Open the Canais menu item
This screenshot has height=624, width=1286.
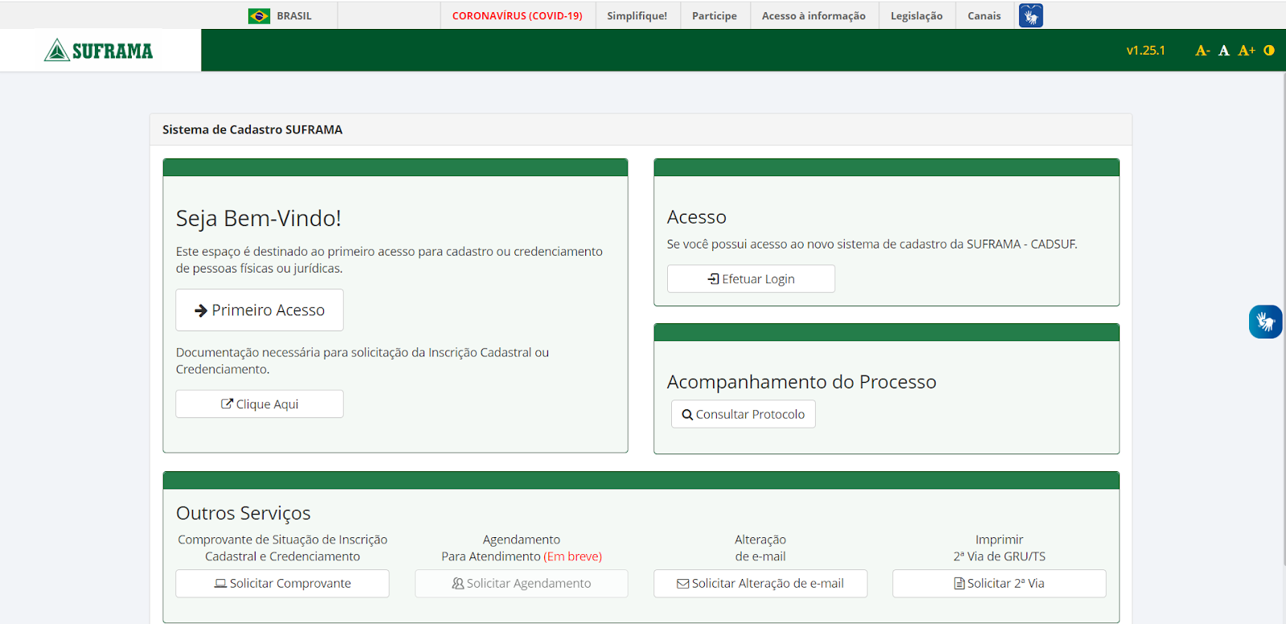985,16
